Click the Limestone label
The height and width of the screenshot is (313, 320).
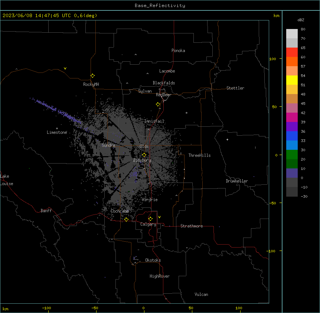point(57,132)
